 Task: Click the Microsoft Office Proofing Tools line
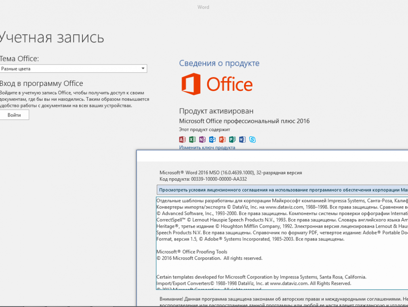192,252
